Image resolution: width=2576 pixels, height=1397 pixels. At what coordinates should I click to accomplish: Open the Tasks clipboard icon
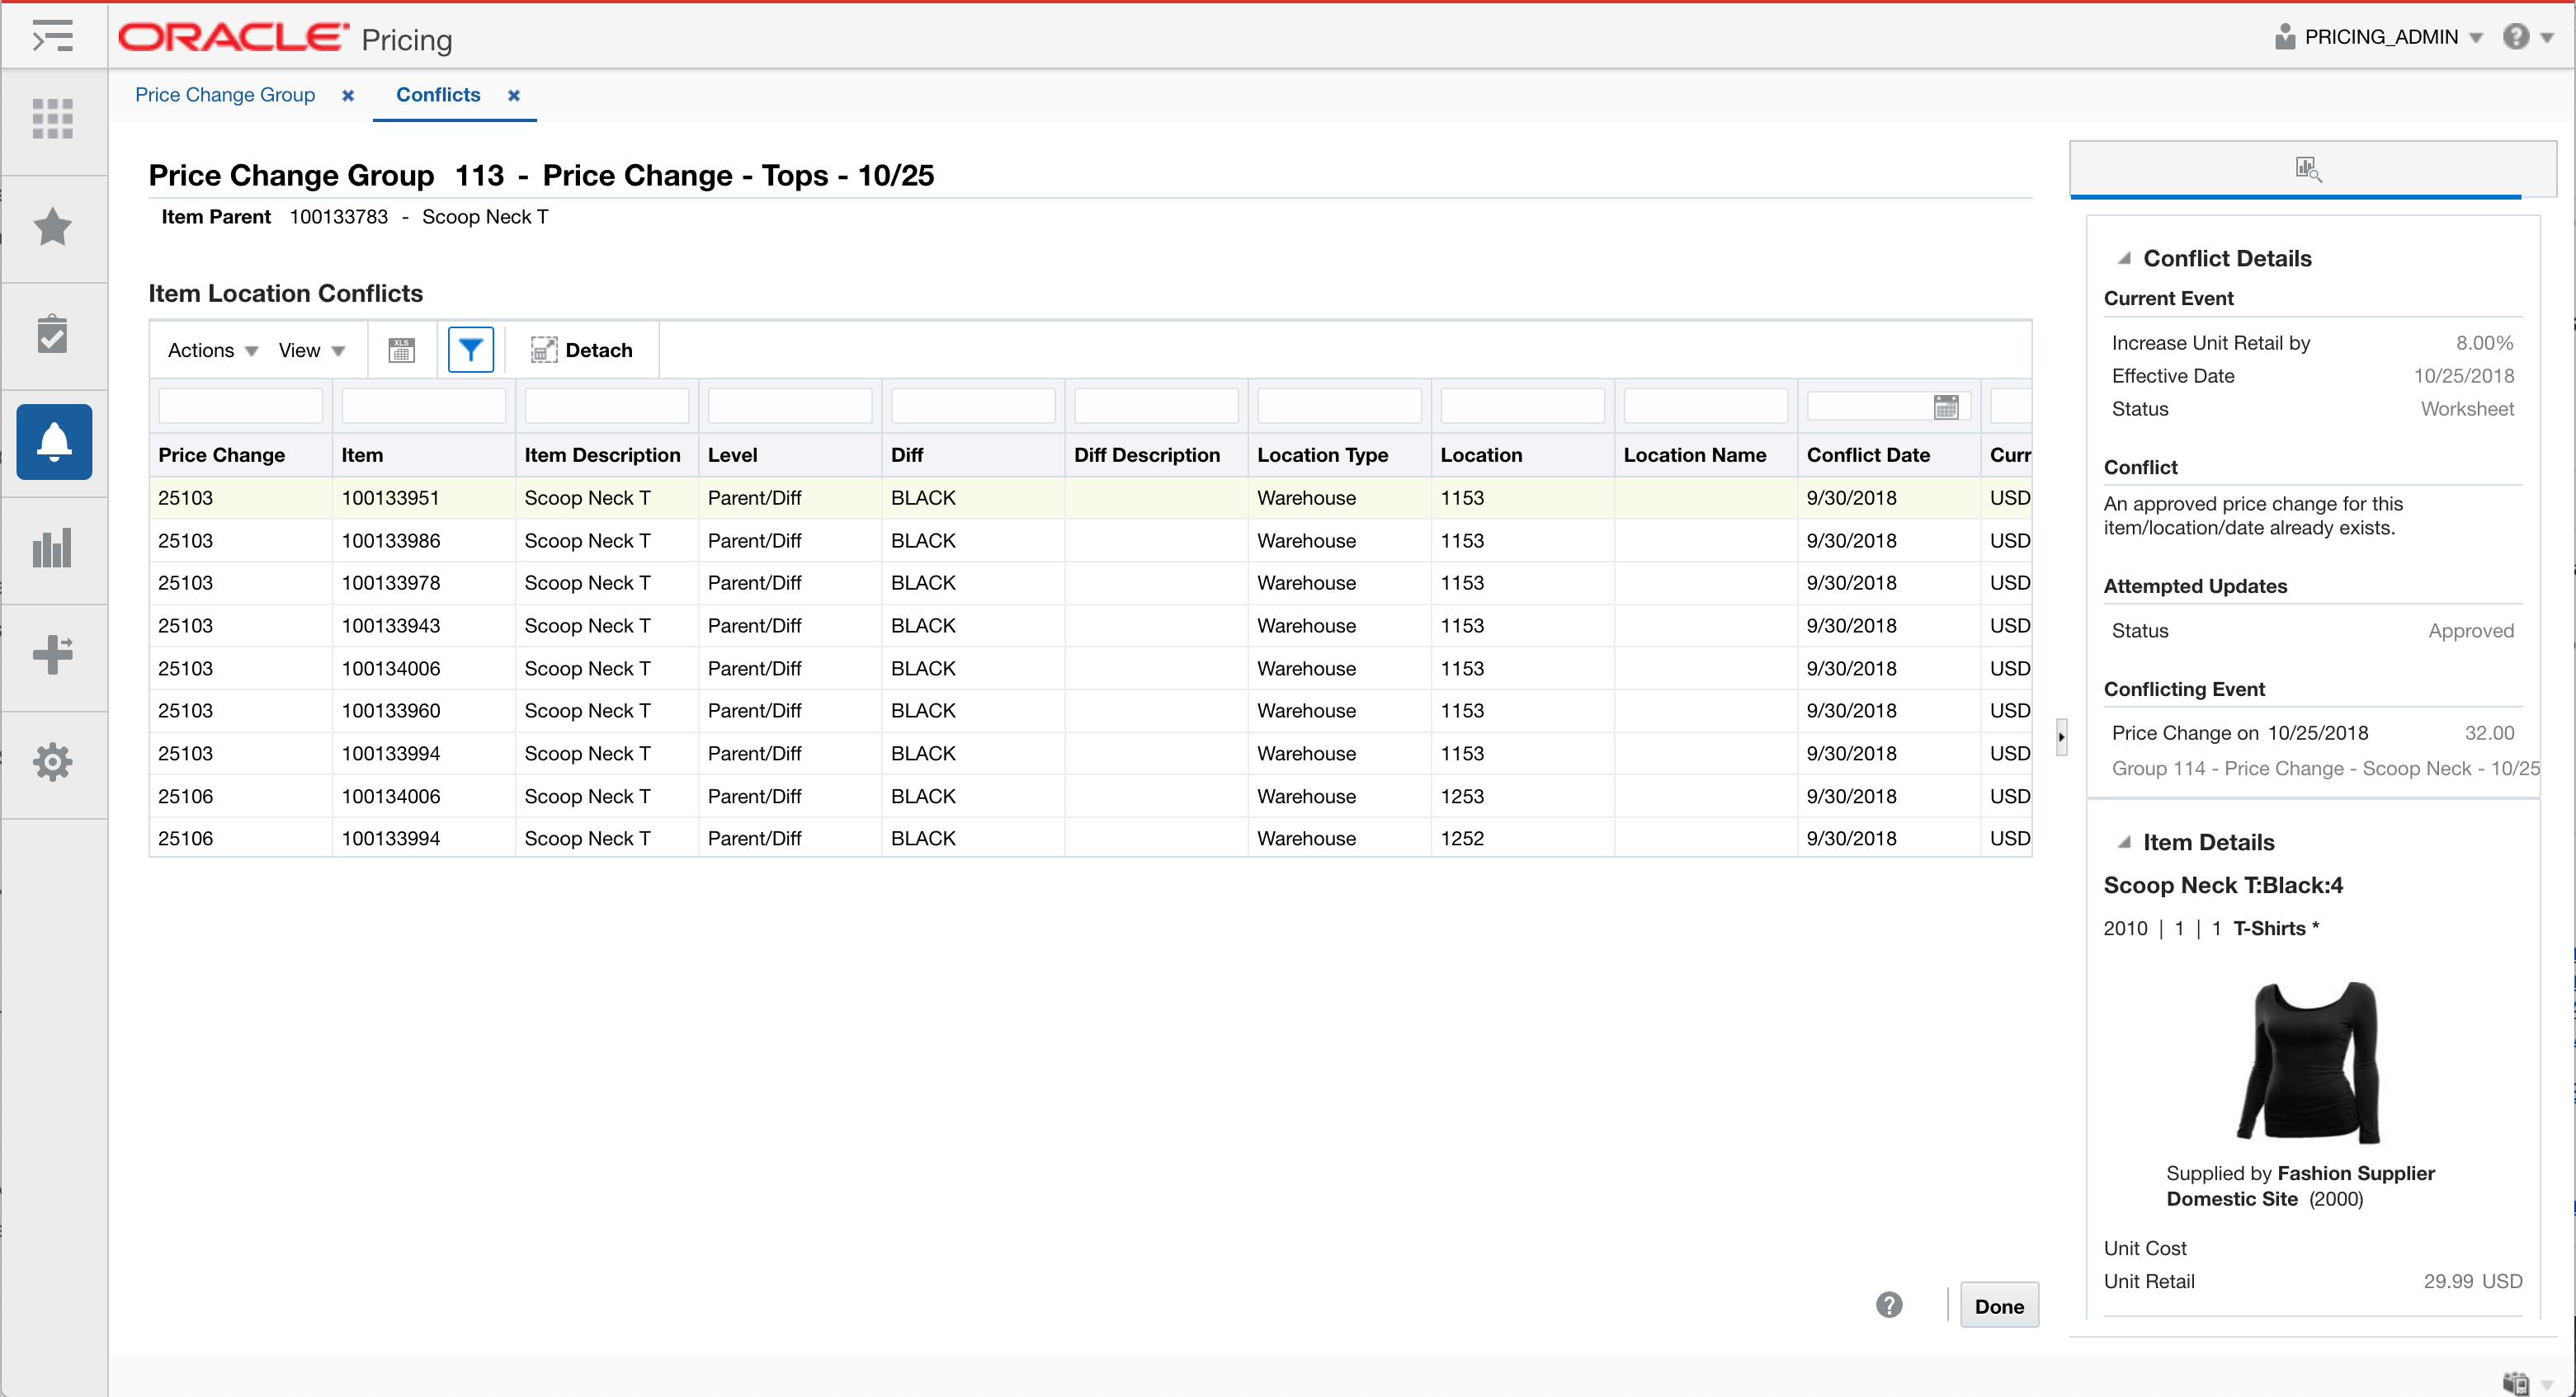coord(52,335)
